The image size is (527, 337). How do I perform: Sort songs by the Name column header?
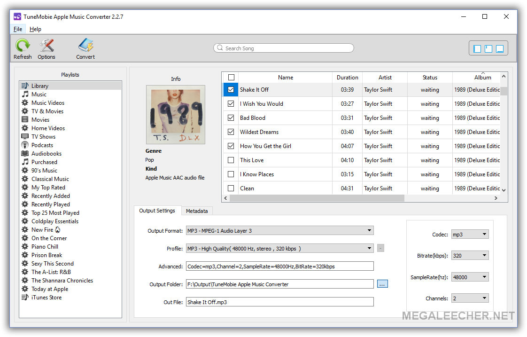click(286, 78)
